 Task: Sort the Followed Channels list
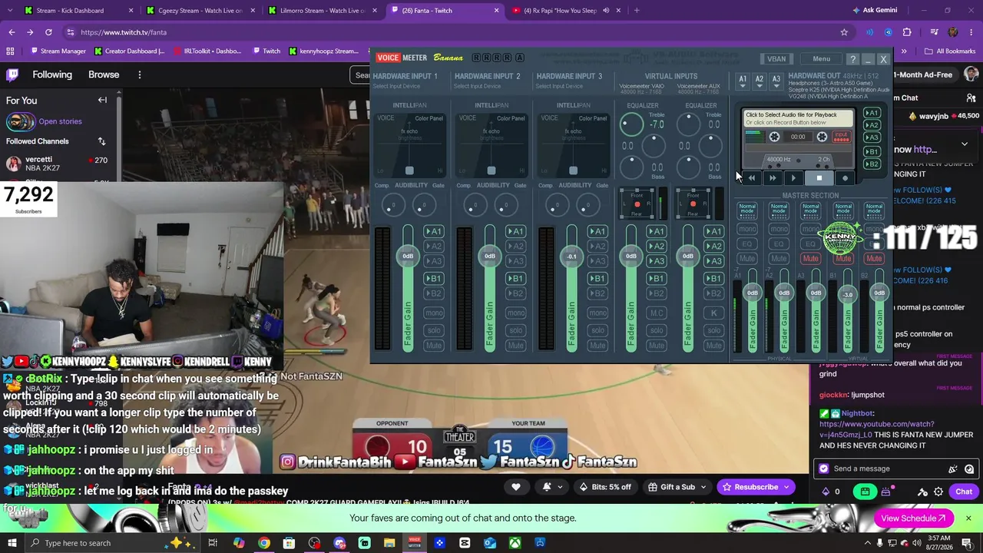[x=101, y=141]
